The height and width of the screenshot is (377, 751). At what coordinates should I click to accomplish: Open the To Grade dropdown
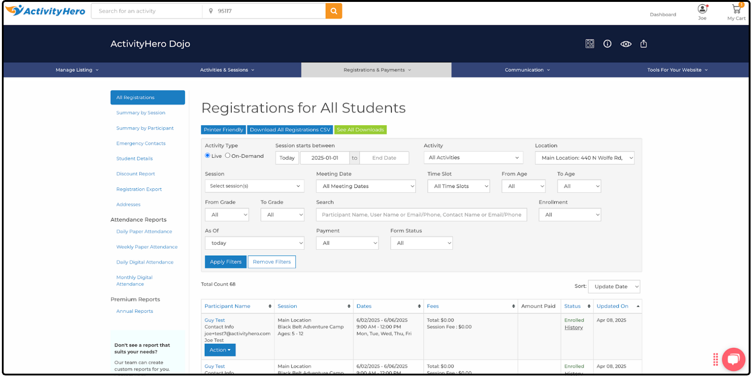tap(283, 215)
